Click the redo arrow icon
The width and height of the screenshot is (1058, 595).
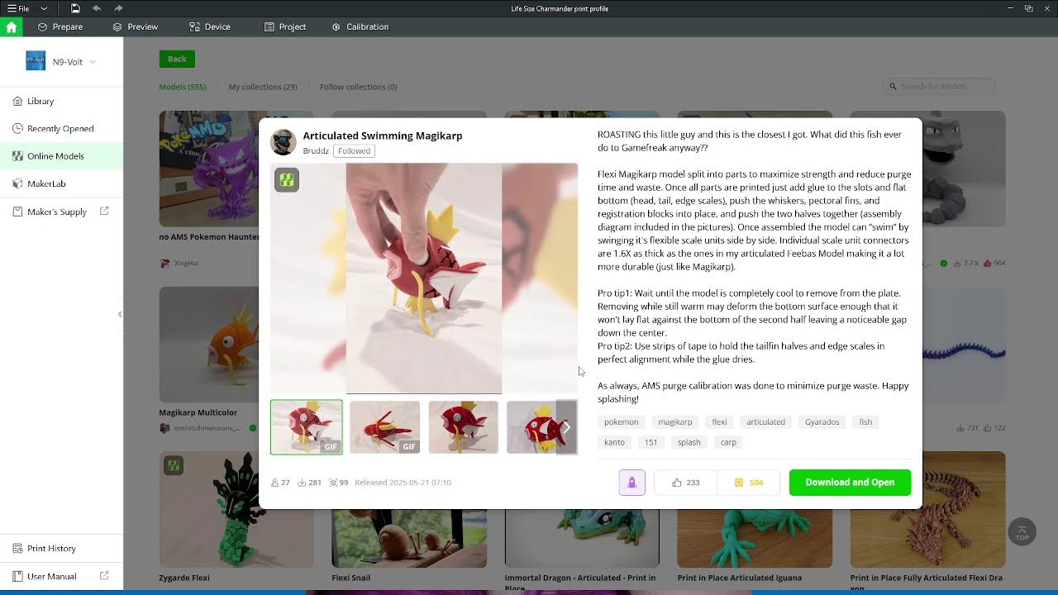pyautogui.click(x=118, y=8)
